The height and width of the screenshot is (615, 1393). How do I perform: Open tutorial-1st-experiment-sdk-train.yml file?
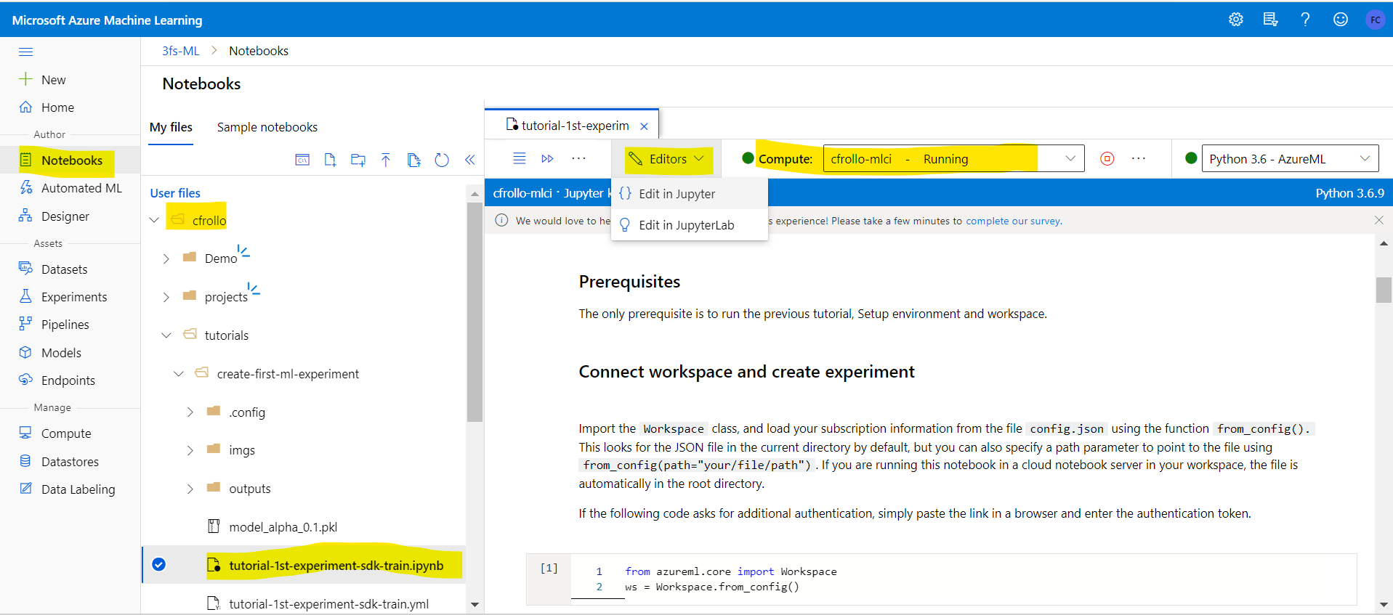(x=328, y=604)
